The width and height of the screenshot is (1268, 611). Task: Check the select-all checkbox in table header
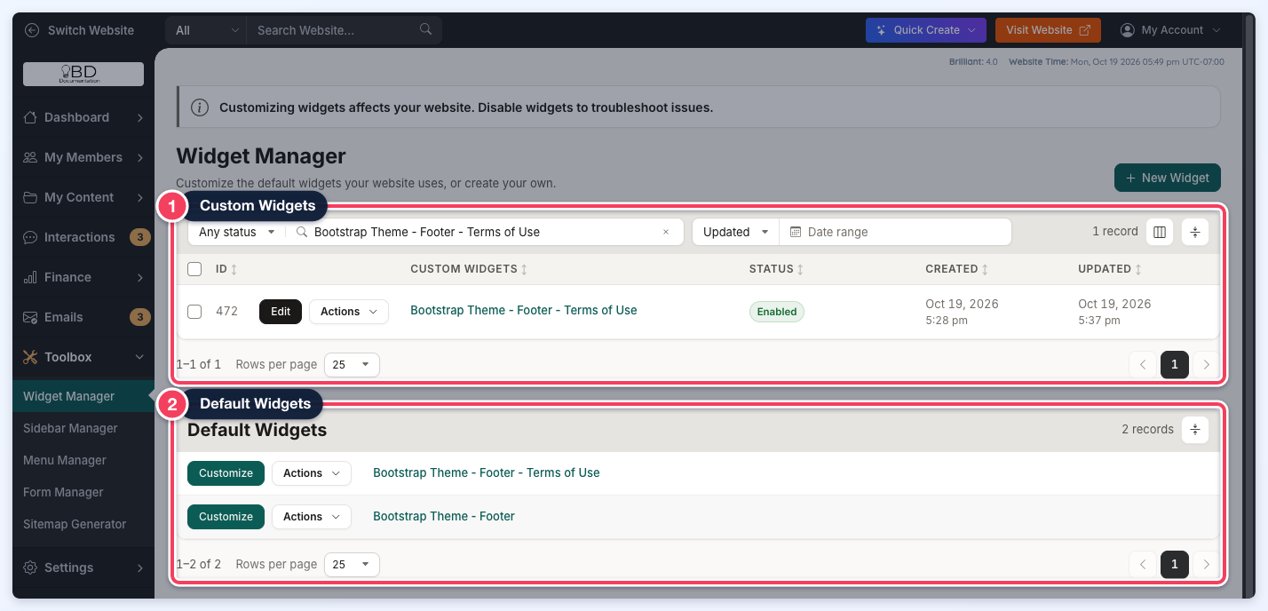[x=195, y=269]
